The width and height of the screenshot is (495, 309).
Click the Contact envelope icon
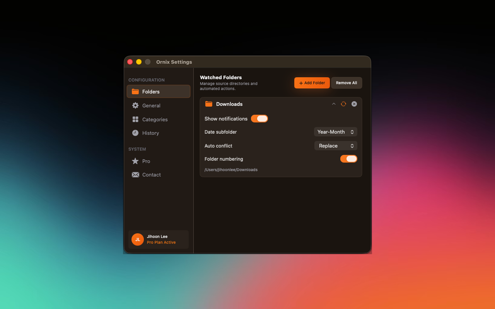pos(135,175)
